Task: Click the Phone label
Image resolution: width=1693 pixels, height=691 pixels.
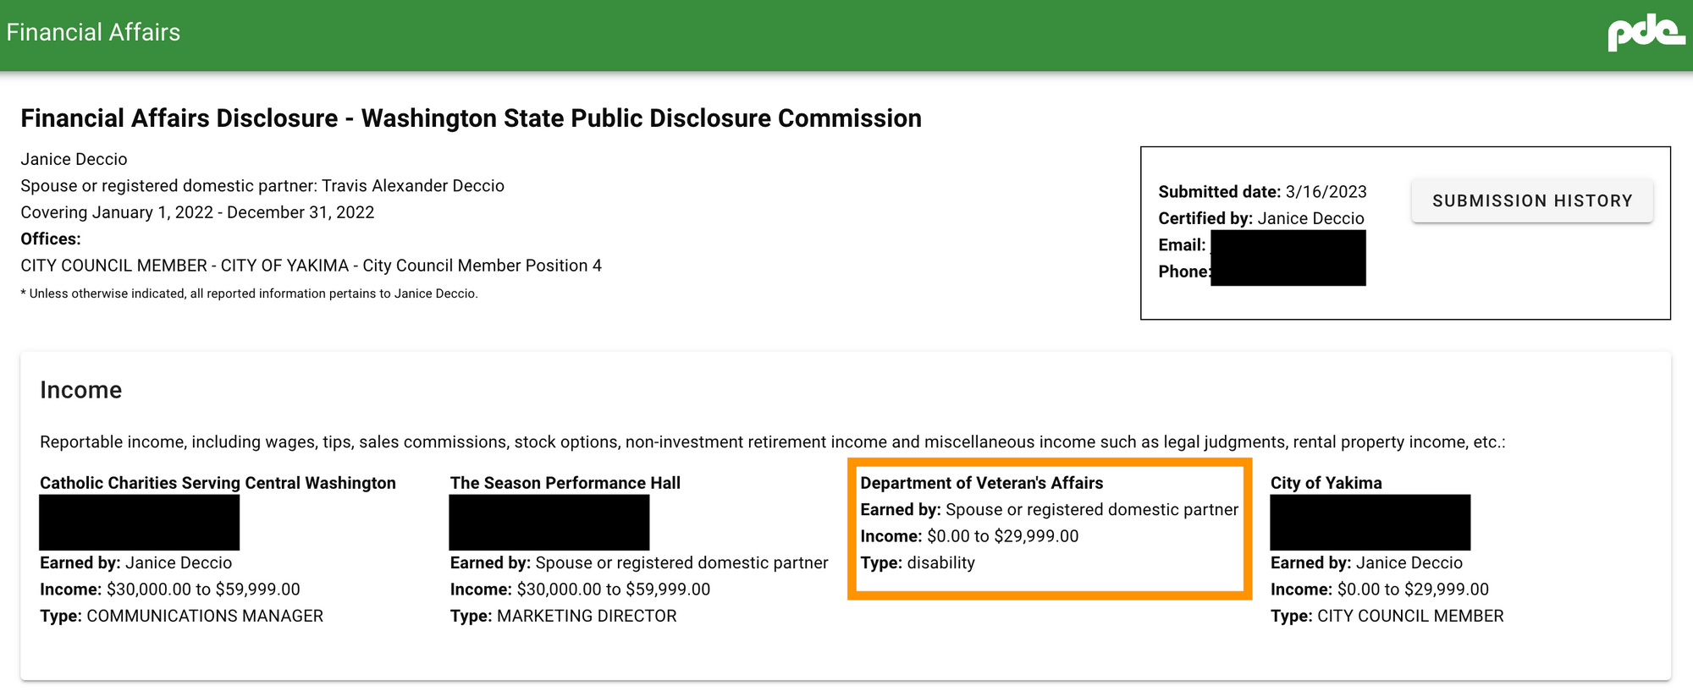Action: pyautogui.click(x=1184, y=271)
